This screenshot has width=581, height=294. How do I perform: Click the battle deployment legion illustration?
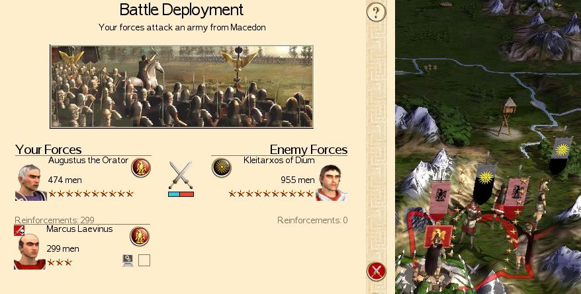(181, 87)
